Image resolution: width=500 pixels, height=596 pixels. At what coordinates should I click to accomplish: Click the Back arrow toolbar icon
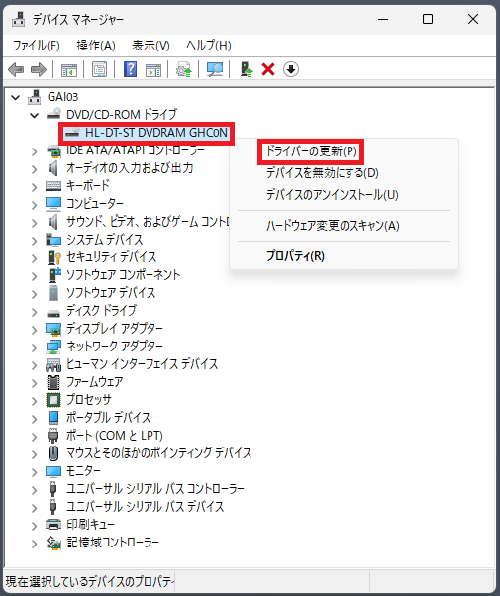click(x=16, y=70)
